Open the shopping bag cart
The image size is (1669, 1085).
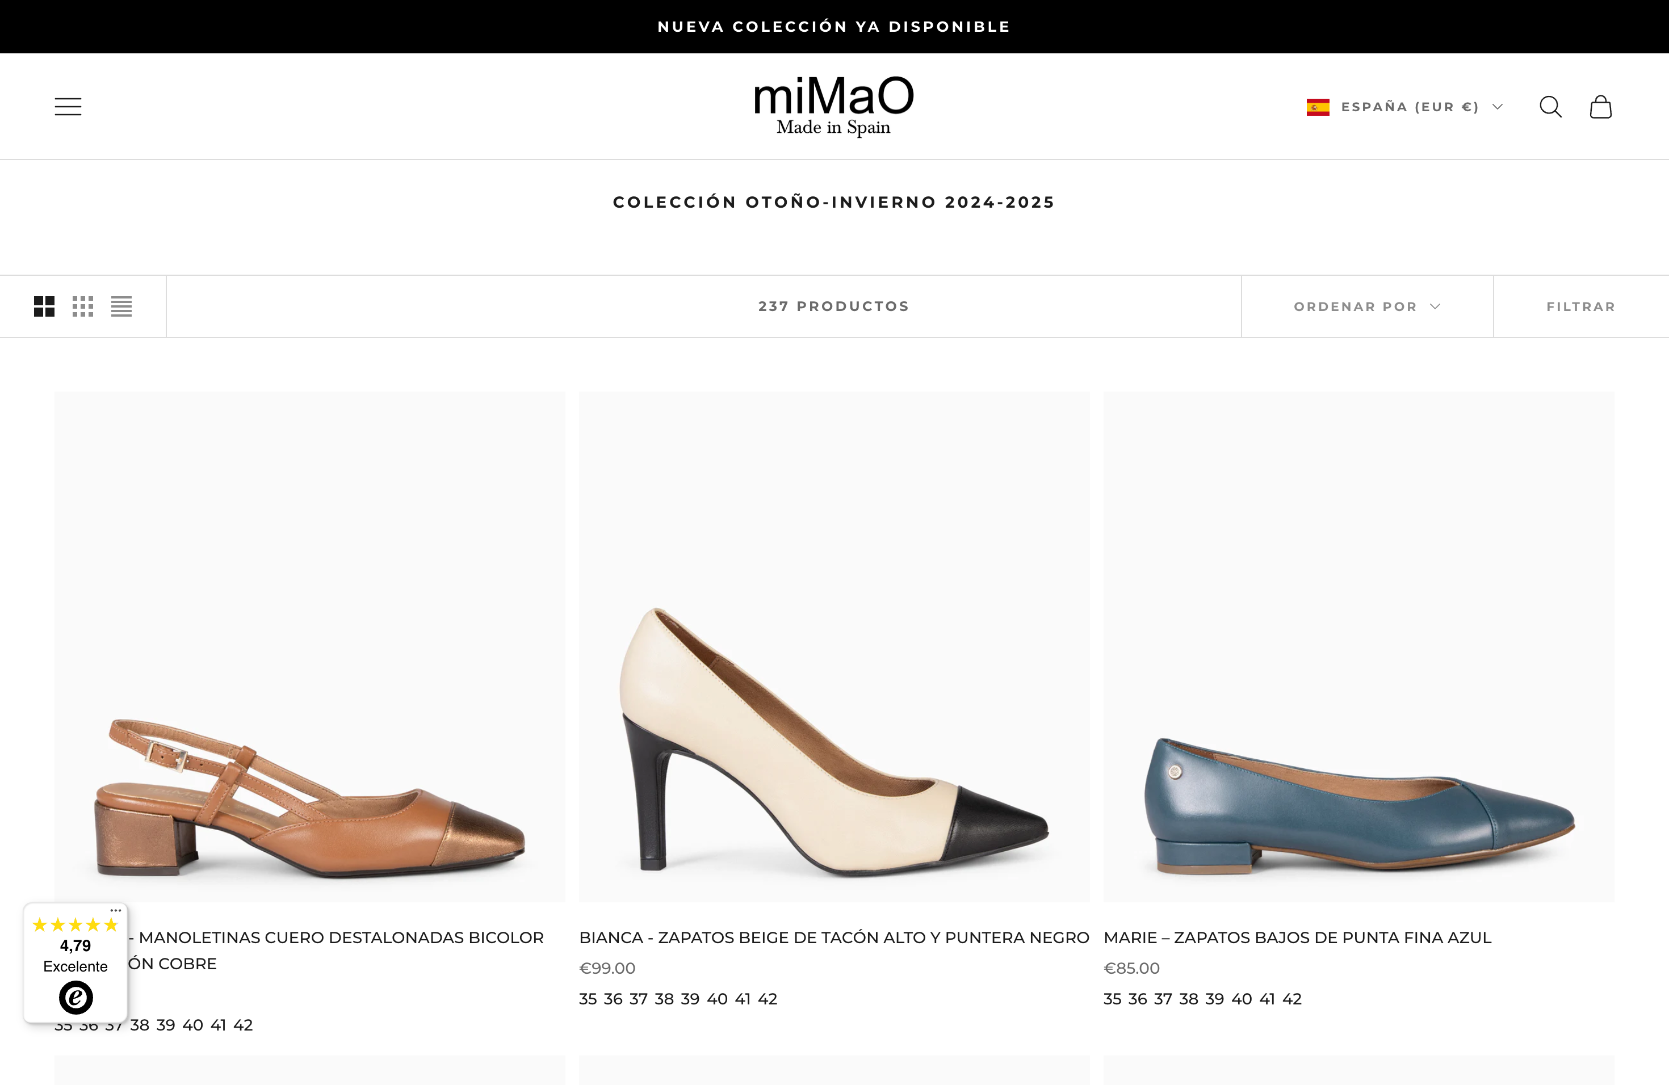point(1600,107)
